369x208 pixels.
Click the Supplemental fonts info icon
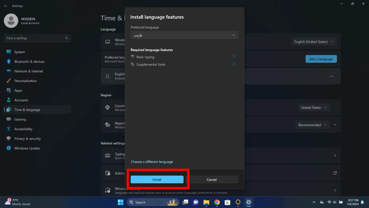coord(234,64)
